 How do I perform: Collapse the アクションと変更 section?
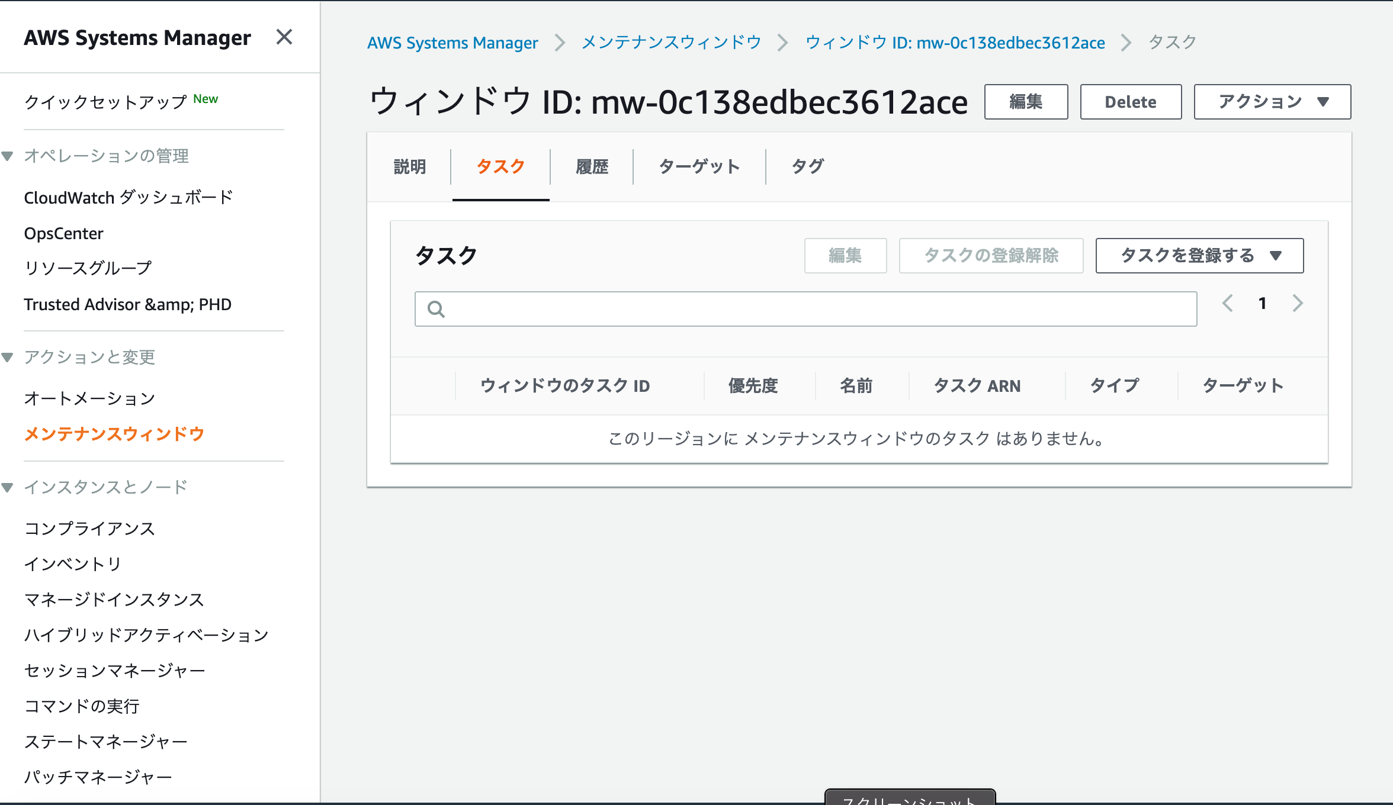[8, 358]
